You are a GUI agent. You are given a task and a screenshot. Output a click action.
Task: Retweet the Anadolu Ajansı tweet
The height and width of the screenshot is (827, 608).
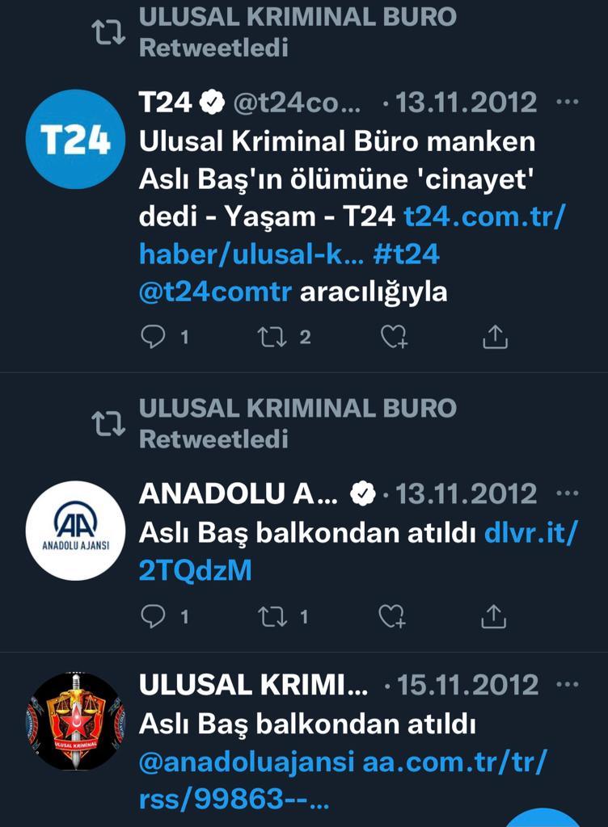click(x=272, y=616)
